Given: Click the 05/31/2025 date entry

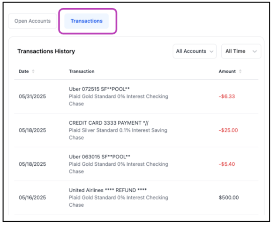Looking at the screenshot, I should pyautogui.click(x=32, y=96).
